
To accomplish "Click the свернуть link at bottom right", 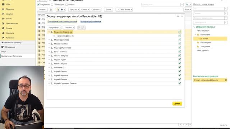I will [x=224, y=125].
